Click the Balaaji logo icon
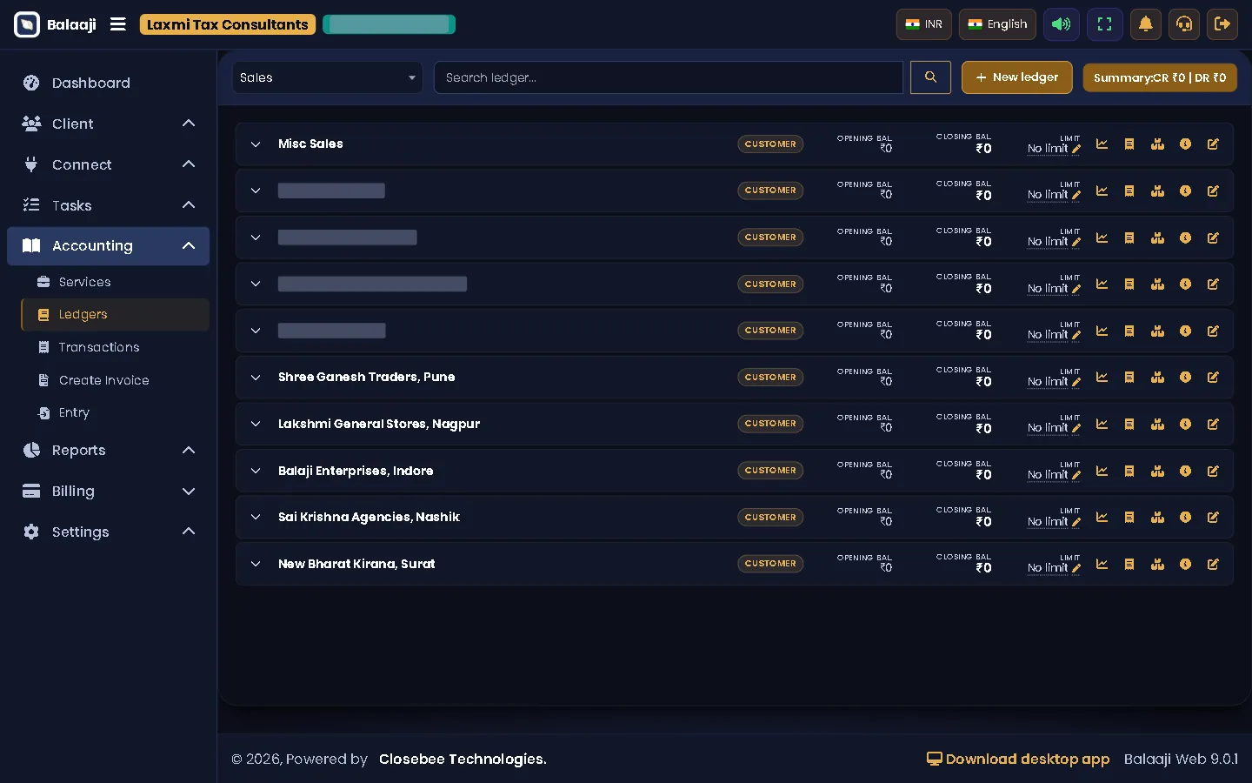Screen dimensions: 1252x783 [27, 24]
